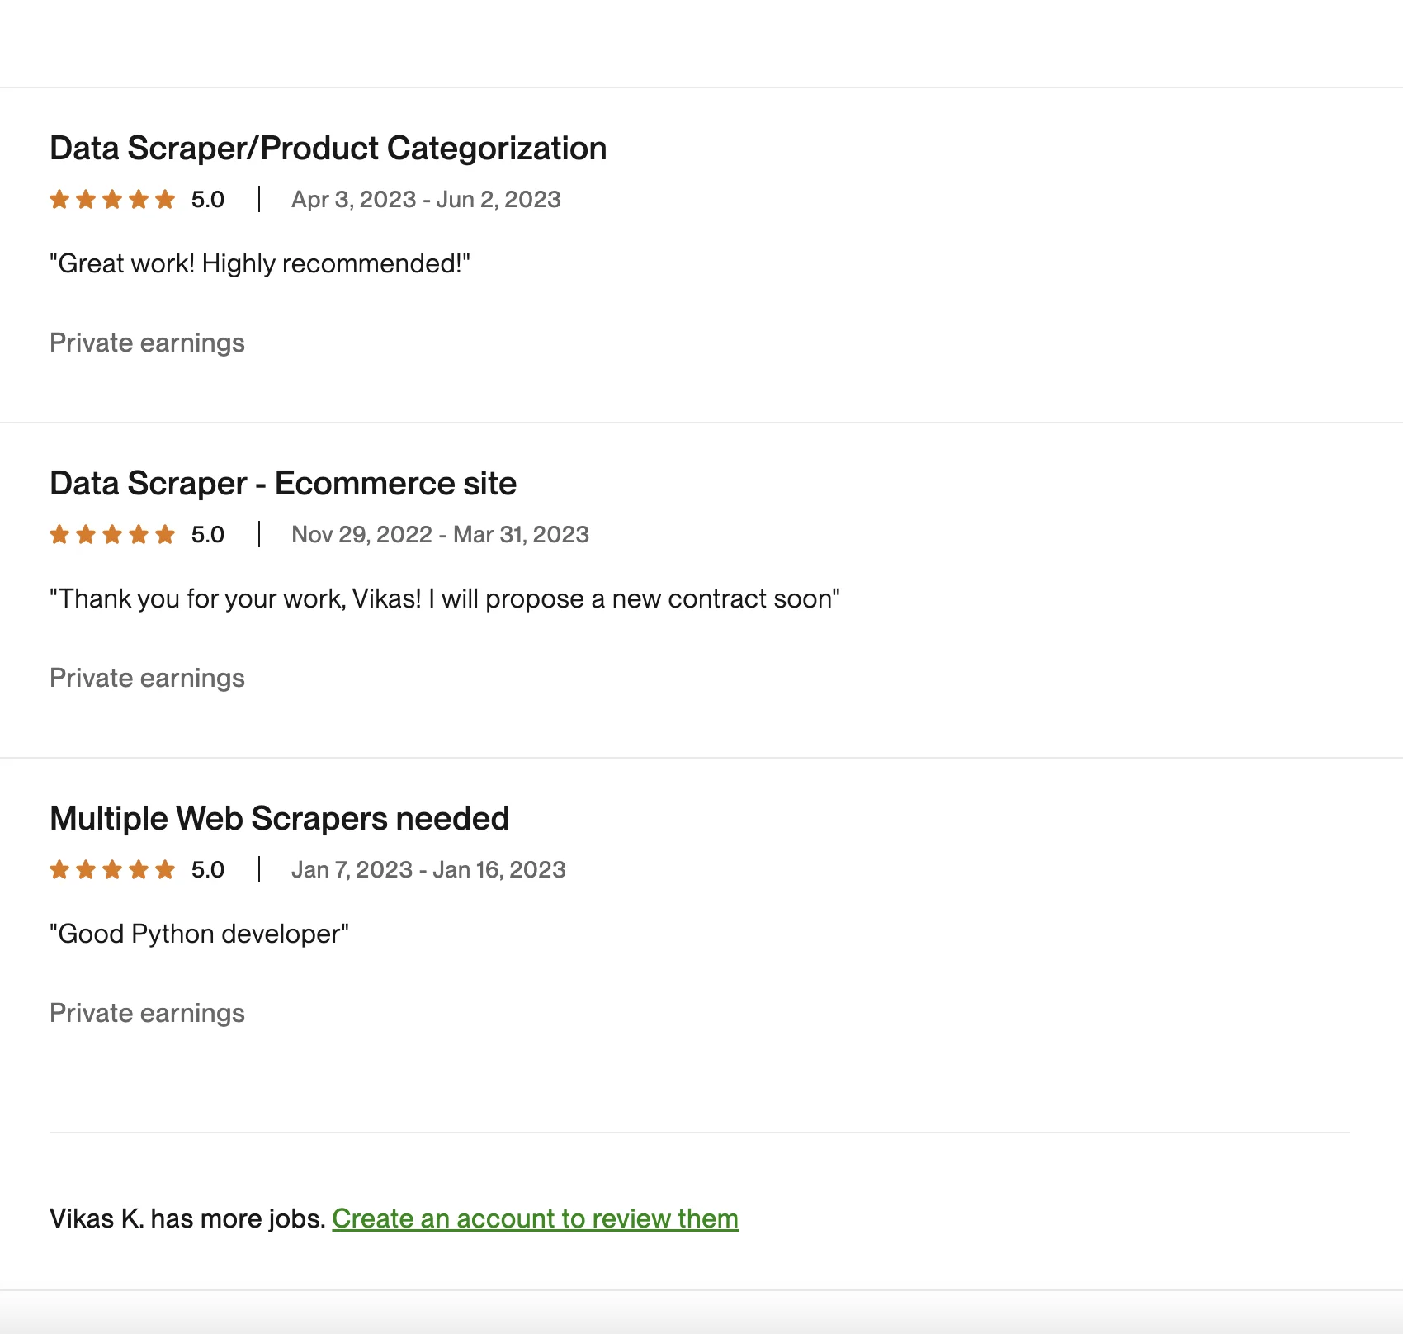Click the "Vikas K. has more jobs" text
1403x1334 pixels.
(x=187, y=1218)
